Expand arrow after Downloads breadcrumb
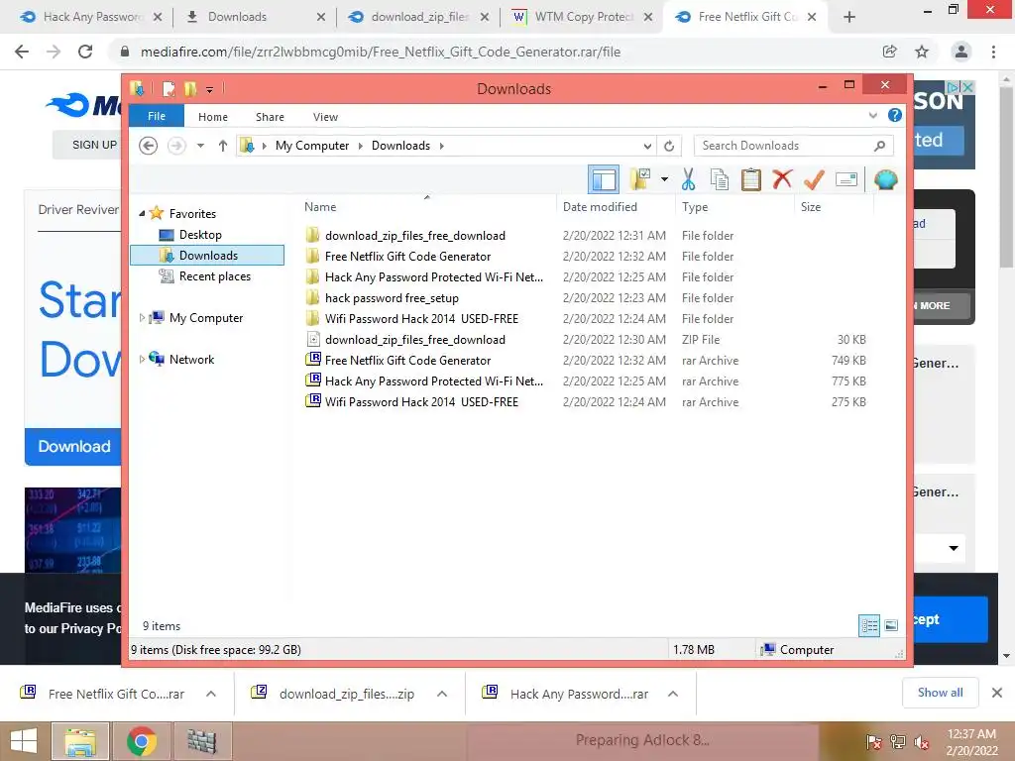The image size is (1015, 761). click(441, 147)
